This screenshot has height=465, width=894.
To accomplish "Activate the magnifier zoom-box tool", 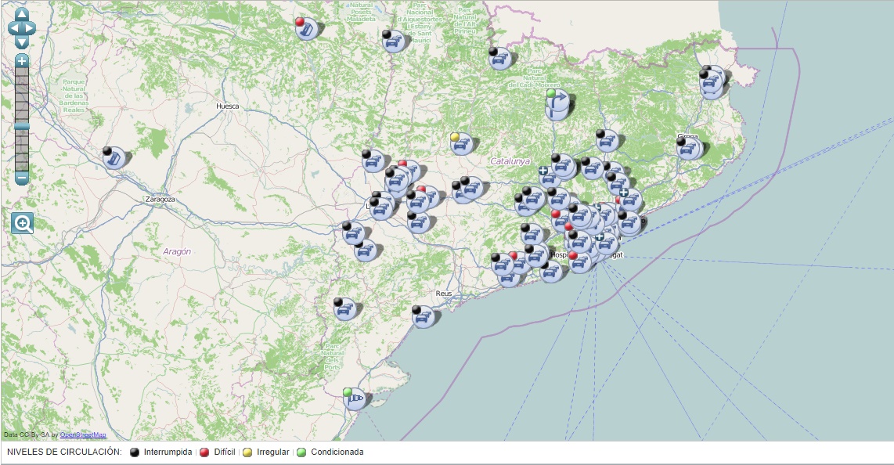I will 22,223.
